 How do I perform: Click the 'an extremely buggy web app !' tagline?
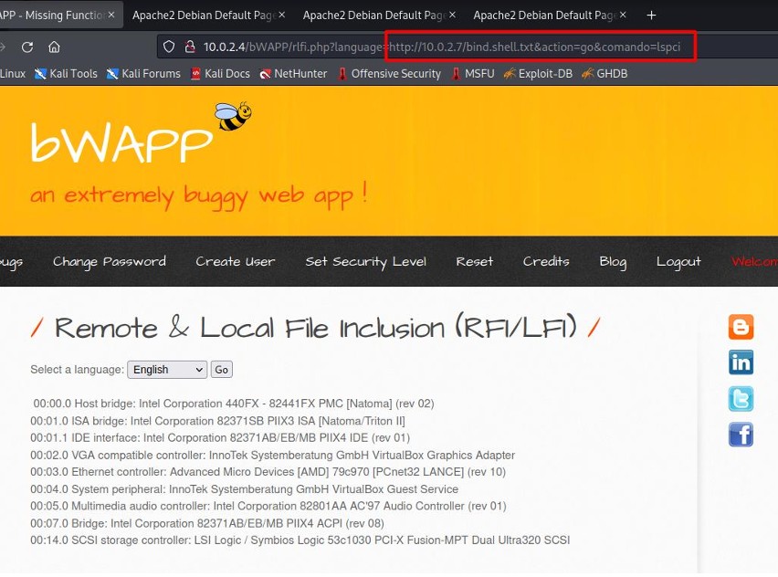pos(199,195)
